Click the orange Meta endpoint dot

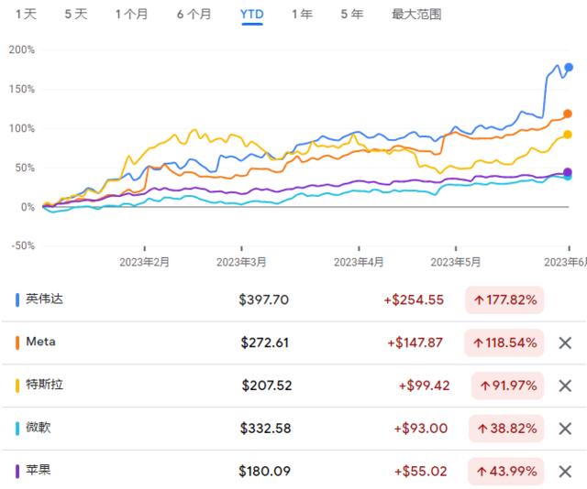[568, 114]
